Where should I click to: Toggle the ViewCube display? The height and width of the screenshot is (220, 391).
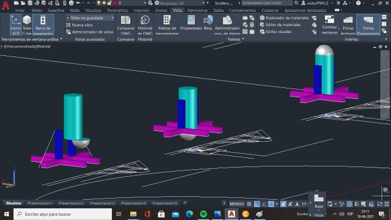tap(27, 24)
